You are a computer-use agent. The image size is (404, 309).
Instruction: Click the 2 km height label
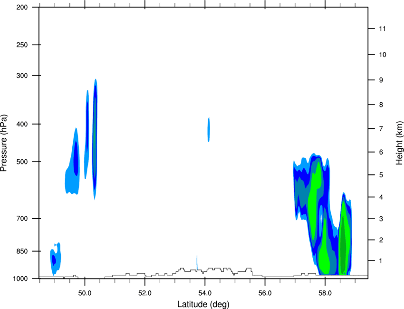[x=381, y=240]
